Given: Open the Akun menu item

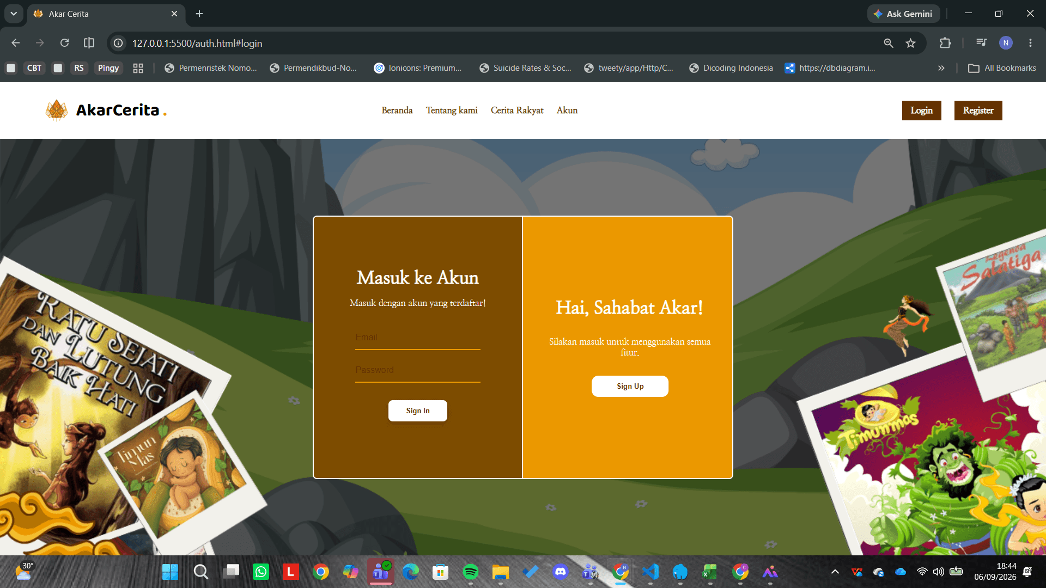Looking at the screenshot, I should click(x=567, y=111).
